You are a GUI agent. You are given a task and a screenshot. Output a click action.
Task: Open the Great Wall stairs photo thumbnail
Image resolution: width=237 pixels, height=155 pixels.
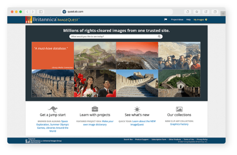[x=137, y=83]
